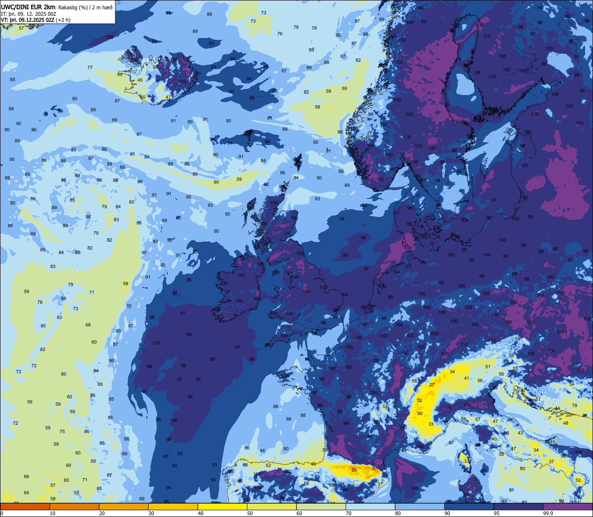Click the map value '27' in the yellow Alps band
Viewport: 593px width, 517px height.
pyautogui.click(x=432, y=385)
